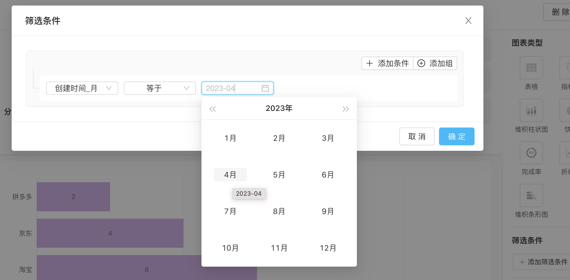
Task: Open the 等于 operator dropdown
Action: pyautogui.click(x=160, y=88)
